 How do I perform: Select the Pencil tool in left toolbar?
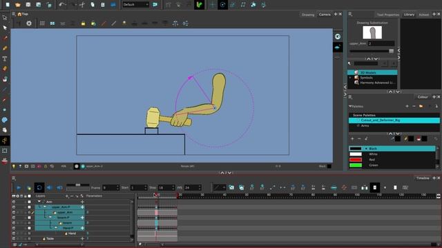point(5,48)
